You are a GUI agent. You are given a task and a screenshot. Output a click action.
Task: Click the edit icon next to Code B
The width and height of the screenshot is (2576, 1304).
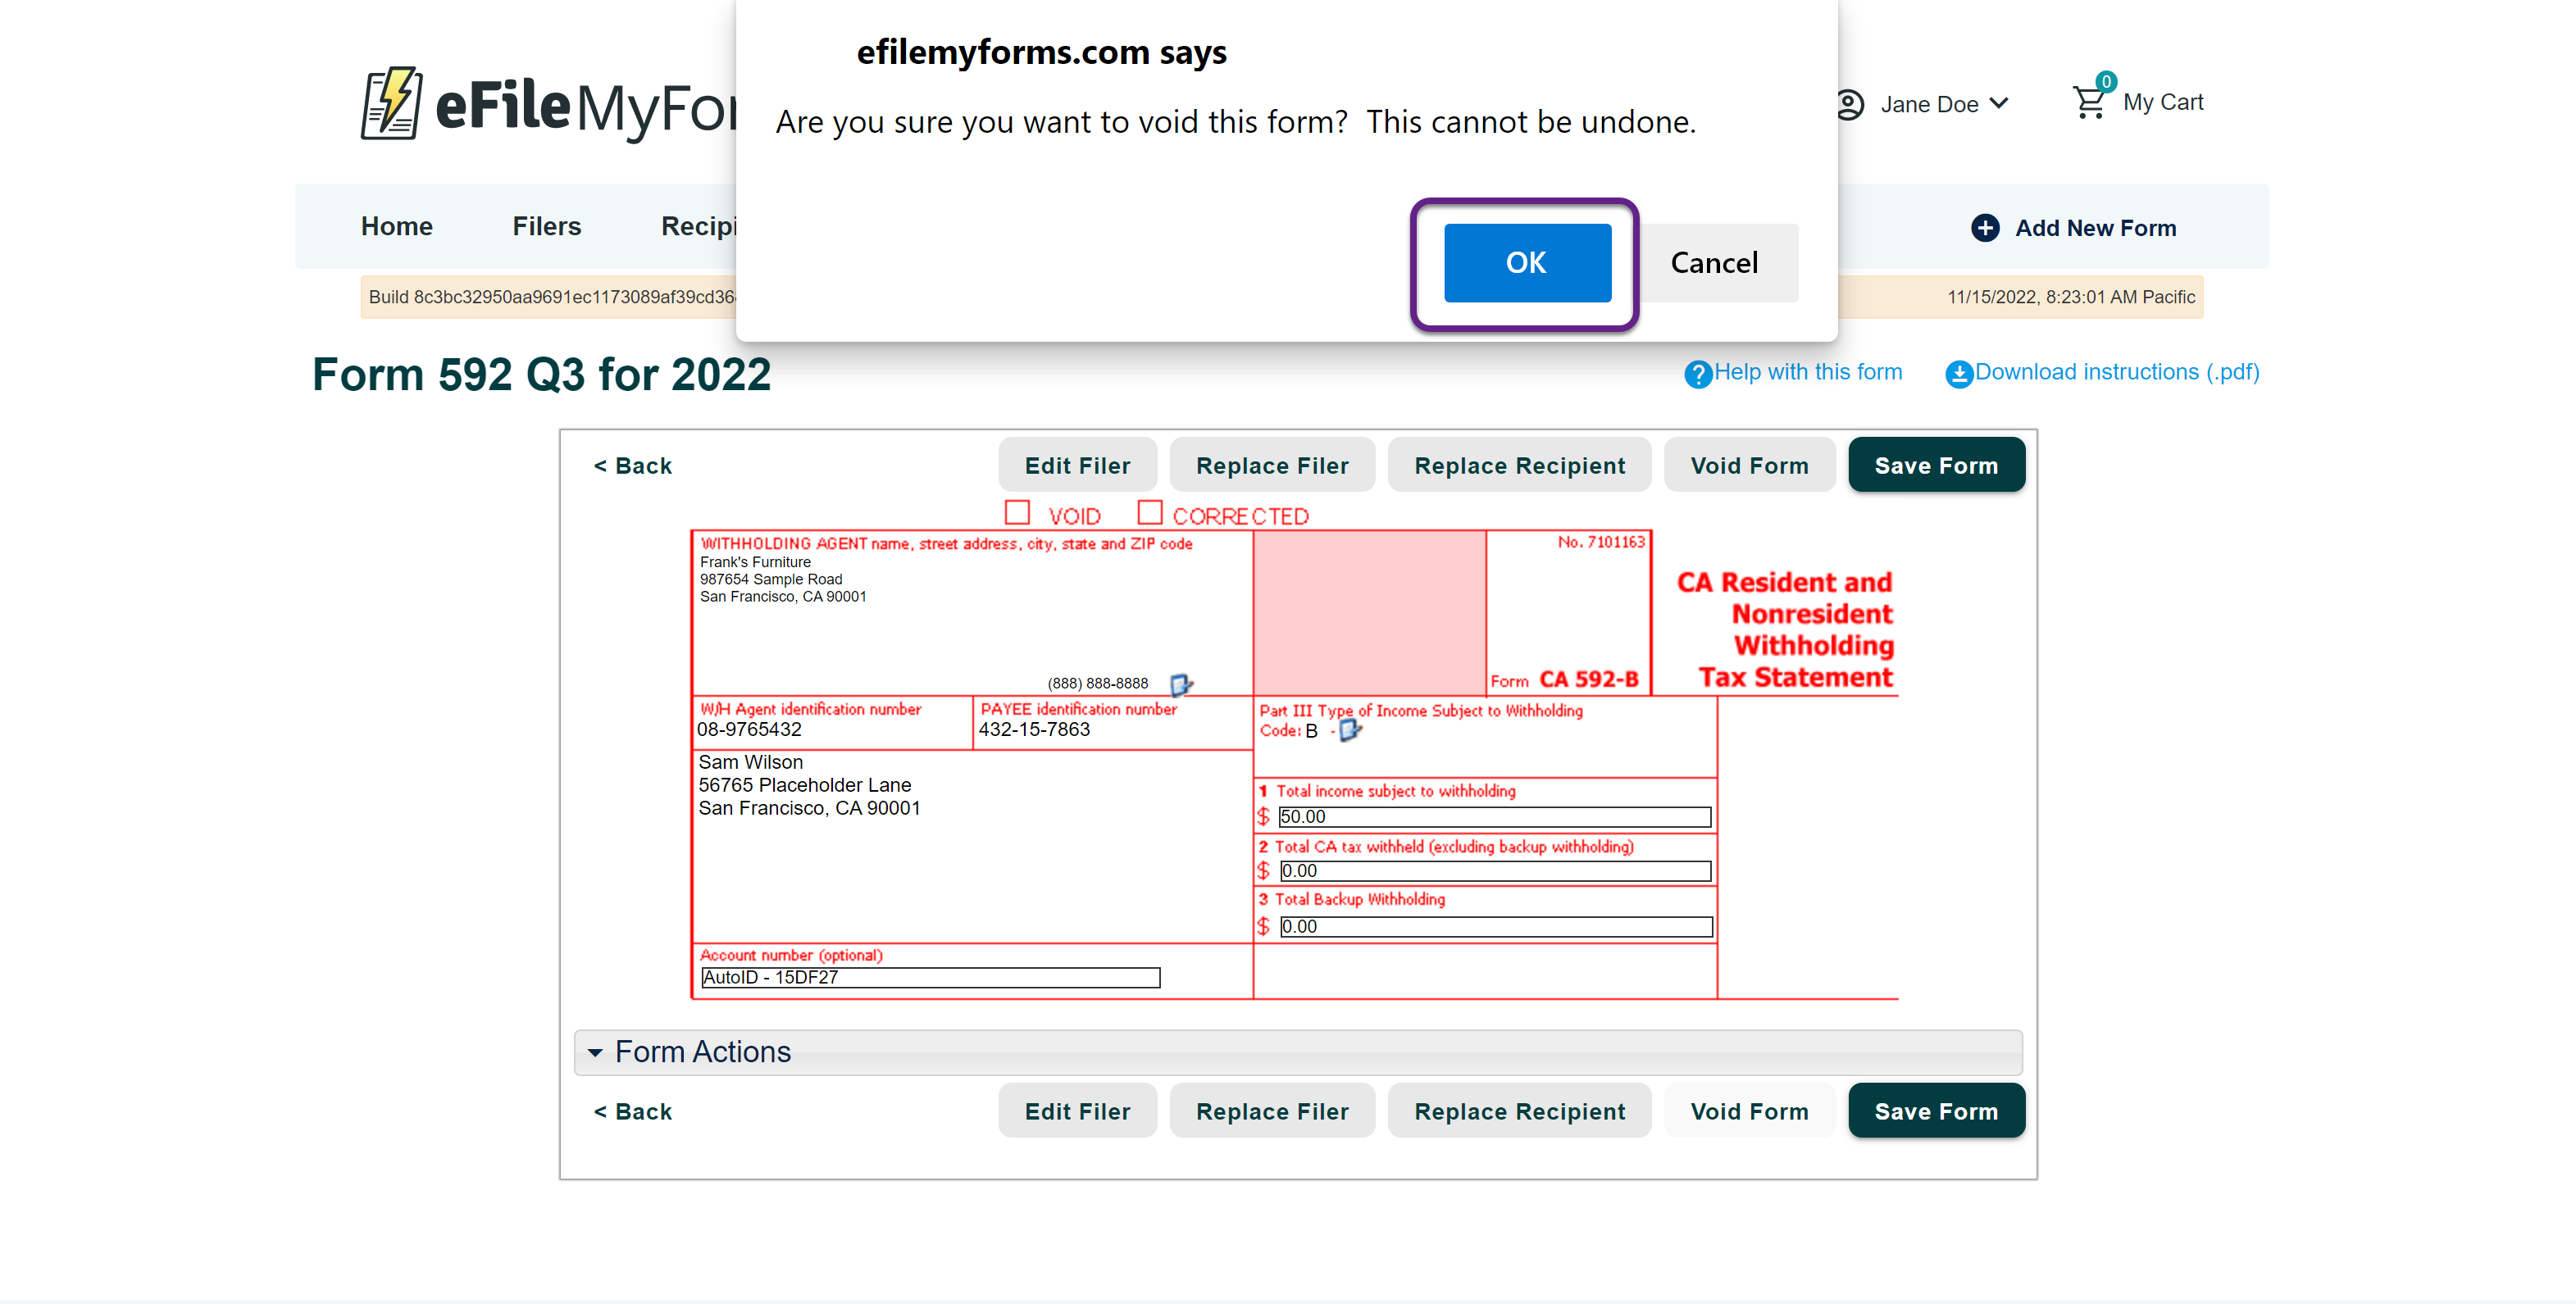[x=1349, y=731]
